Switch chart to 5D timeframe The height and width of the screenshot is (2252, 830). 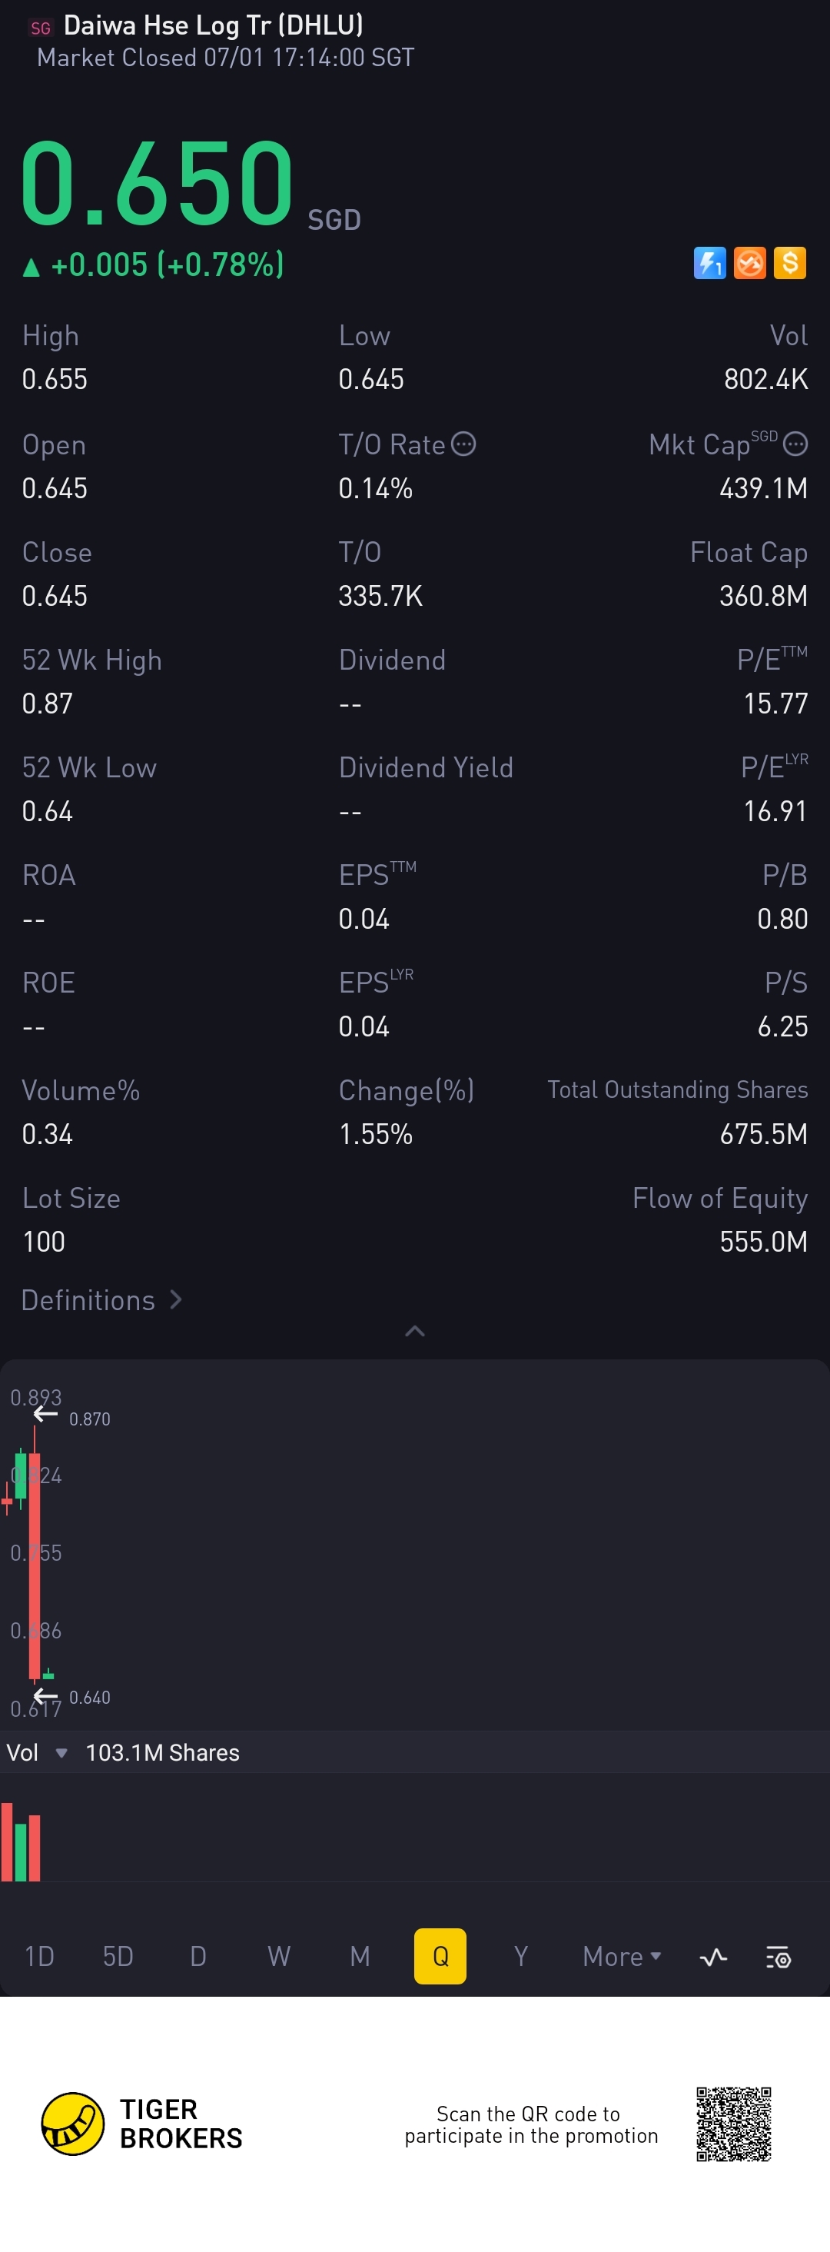pos(118,1957)
